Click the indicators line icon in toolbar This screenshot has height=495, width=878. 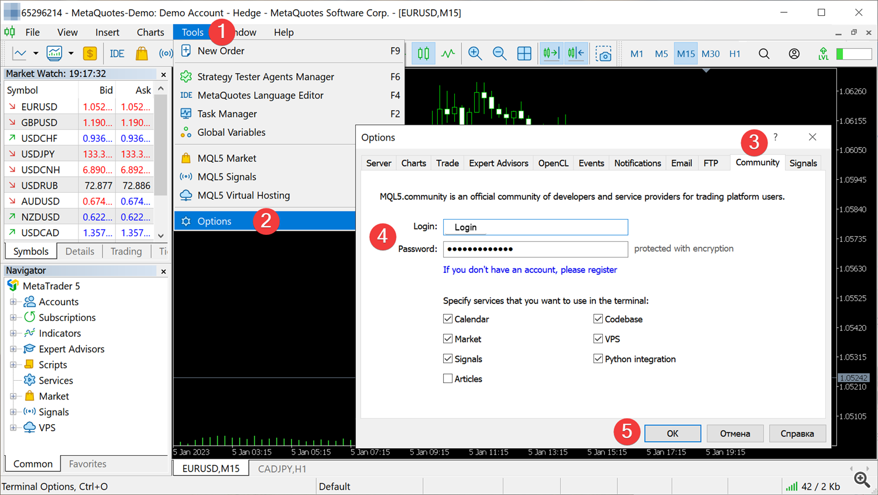point(448,54)
